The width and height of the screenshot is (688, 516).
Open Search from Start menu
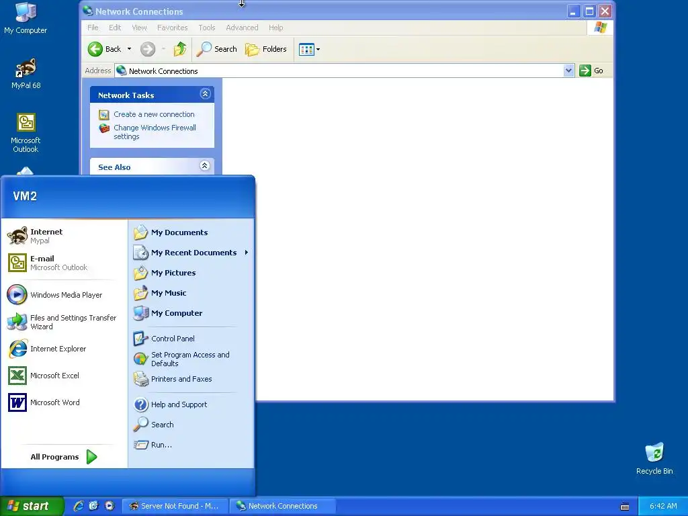click(x=191, y=425)
